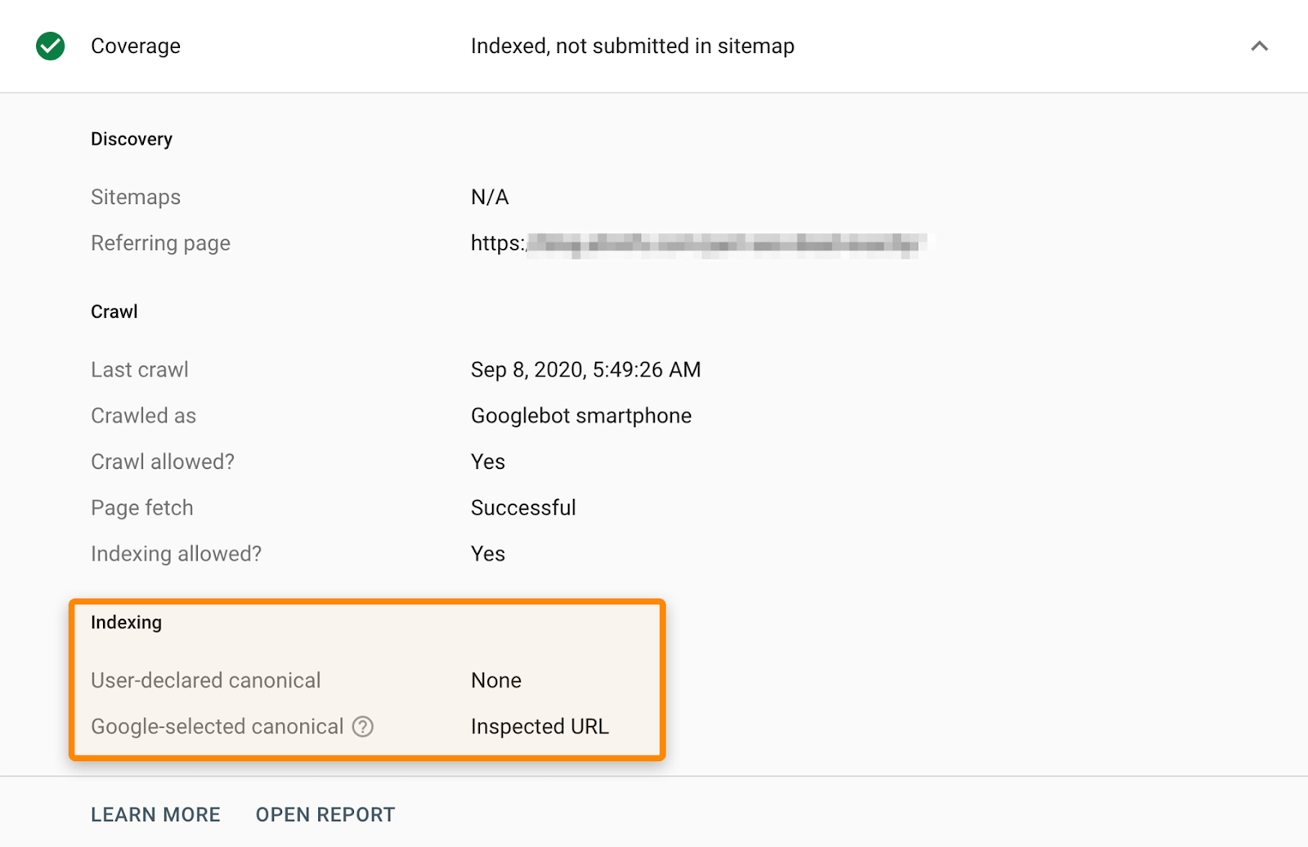Click the Inspected URL canonical value
Viewport: 1308px width, 847px height.
(x=539, y=726)
